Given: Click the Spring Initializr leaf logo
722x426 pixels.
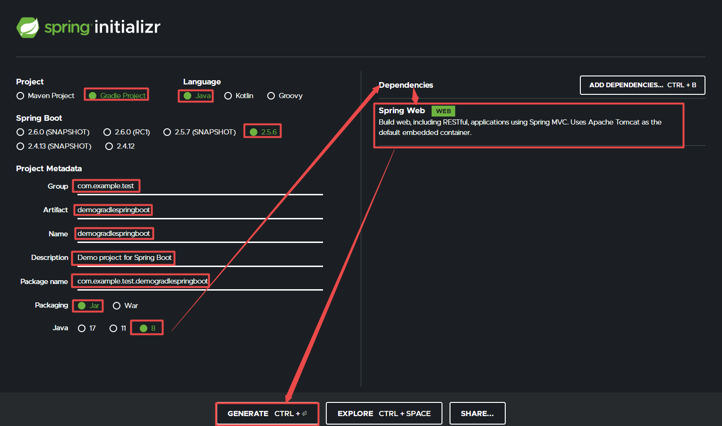Looking at the screenshot, I should 28,27.
